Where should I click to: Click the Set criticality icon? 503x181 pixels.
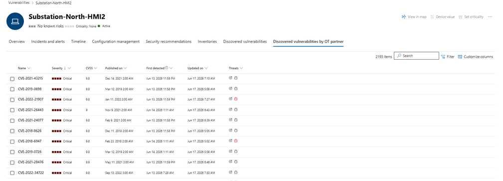tap(461, 16)
